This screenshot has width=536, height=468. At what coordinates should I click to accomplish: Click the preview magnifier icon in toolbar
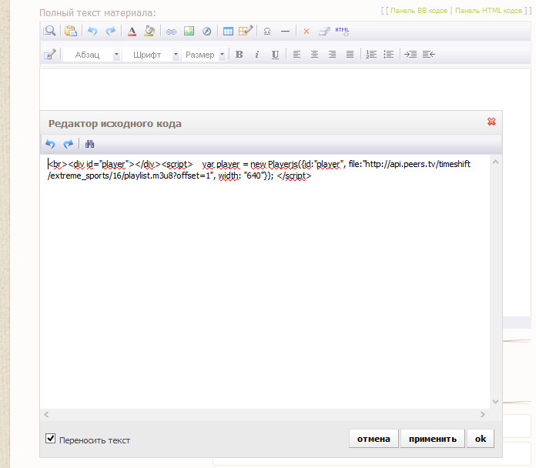coord(49,31)
